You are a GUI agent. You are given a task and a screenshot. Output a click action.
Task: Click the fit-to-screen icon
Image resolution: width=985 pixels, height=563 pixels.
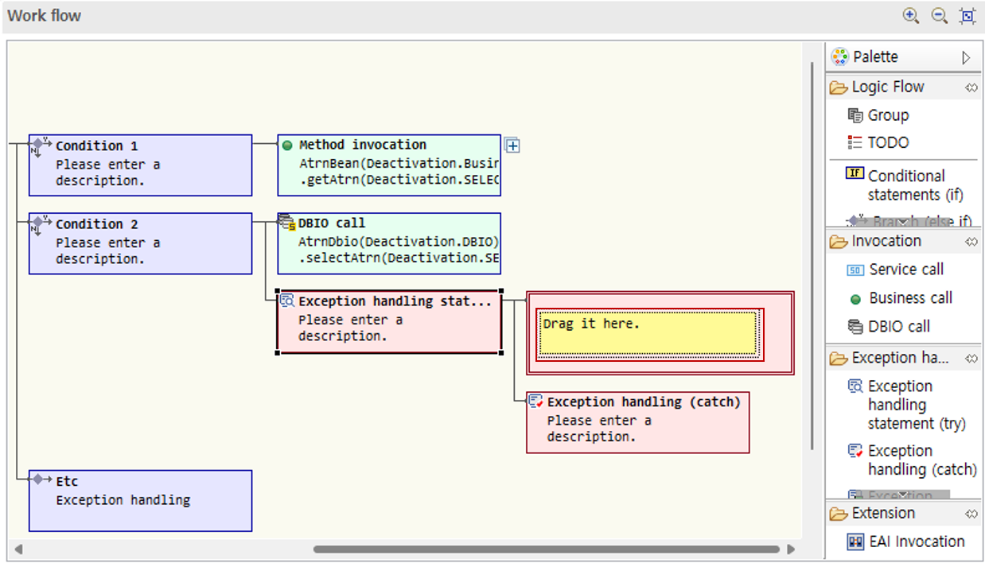967,16
